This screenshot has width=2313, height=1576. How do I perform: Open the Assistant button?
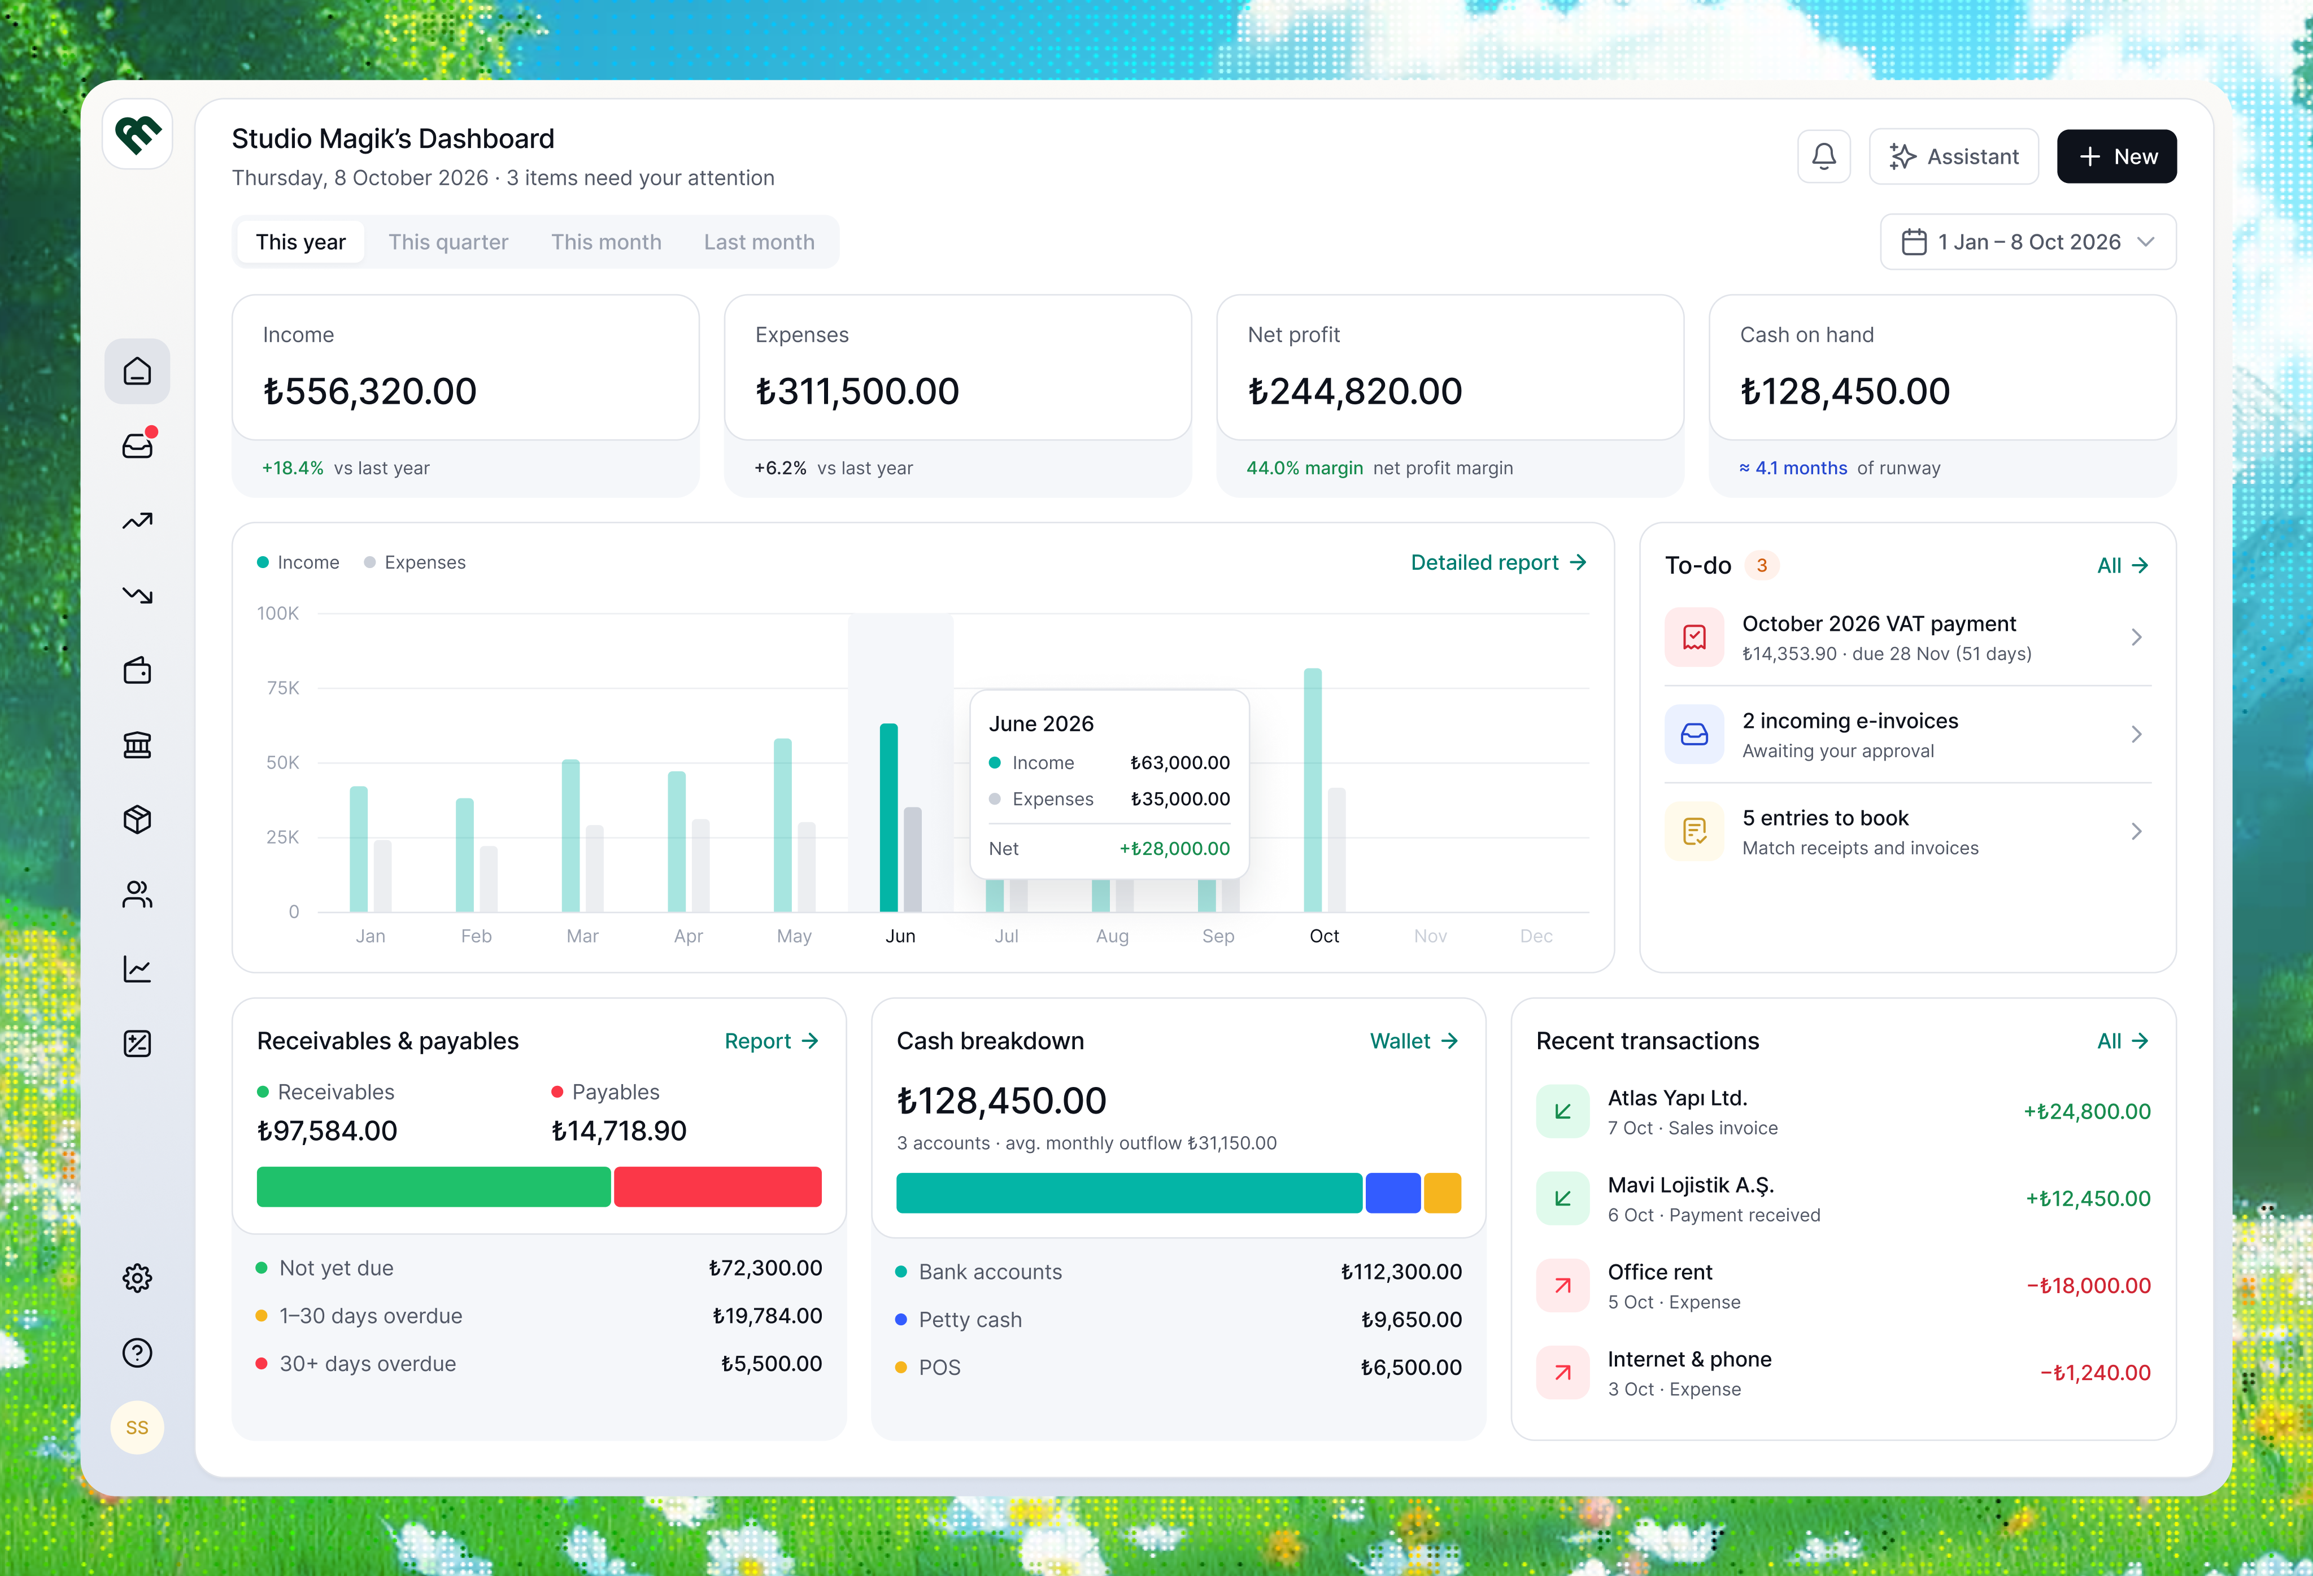coord(1954,156)
